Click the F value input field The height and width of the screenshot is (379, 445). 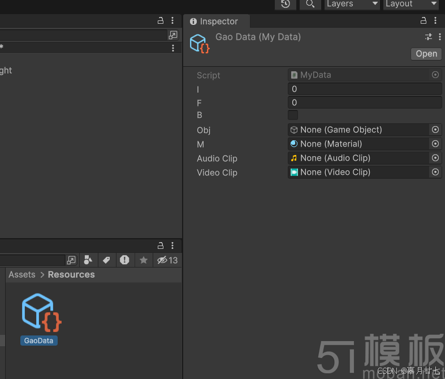(x=365, y=102)
